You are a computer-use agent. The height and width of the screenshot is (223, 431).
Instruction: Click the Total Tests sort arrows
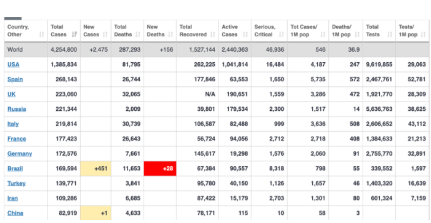[x=390, y=34]
